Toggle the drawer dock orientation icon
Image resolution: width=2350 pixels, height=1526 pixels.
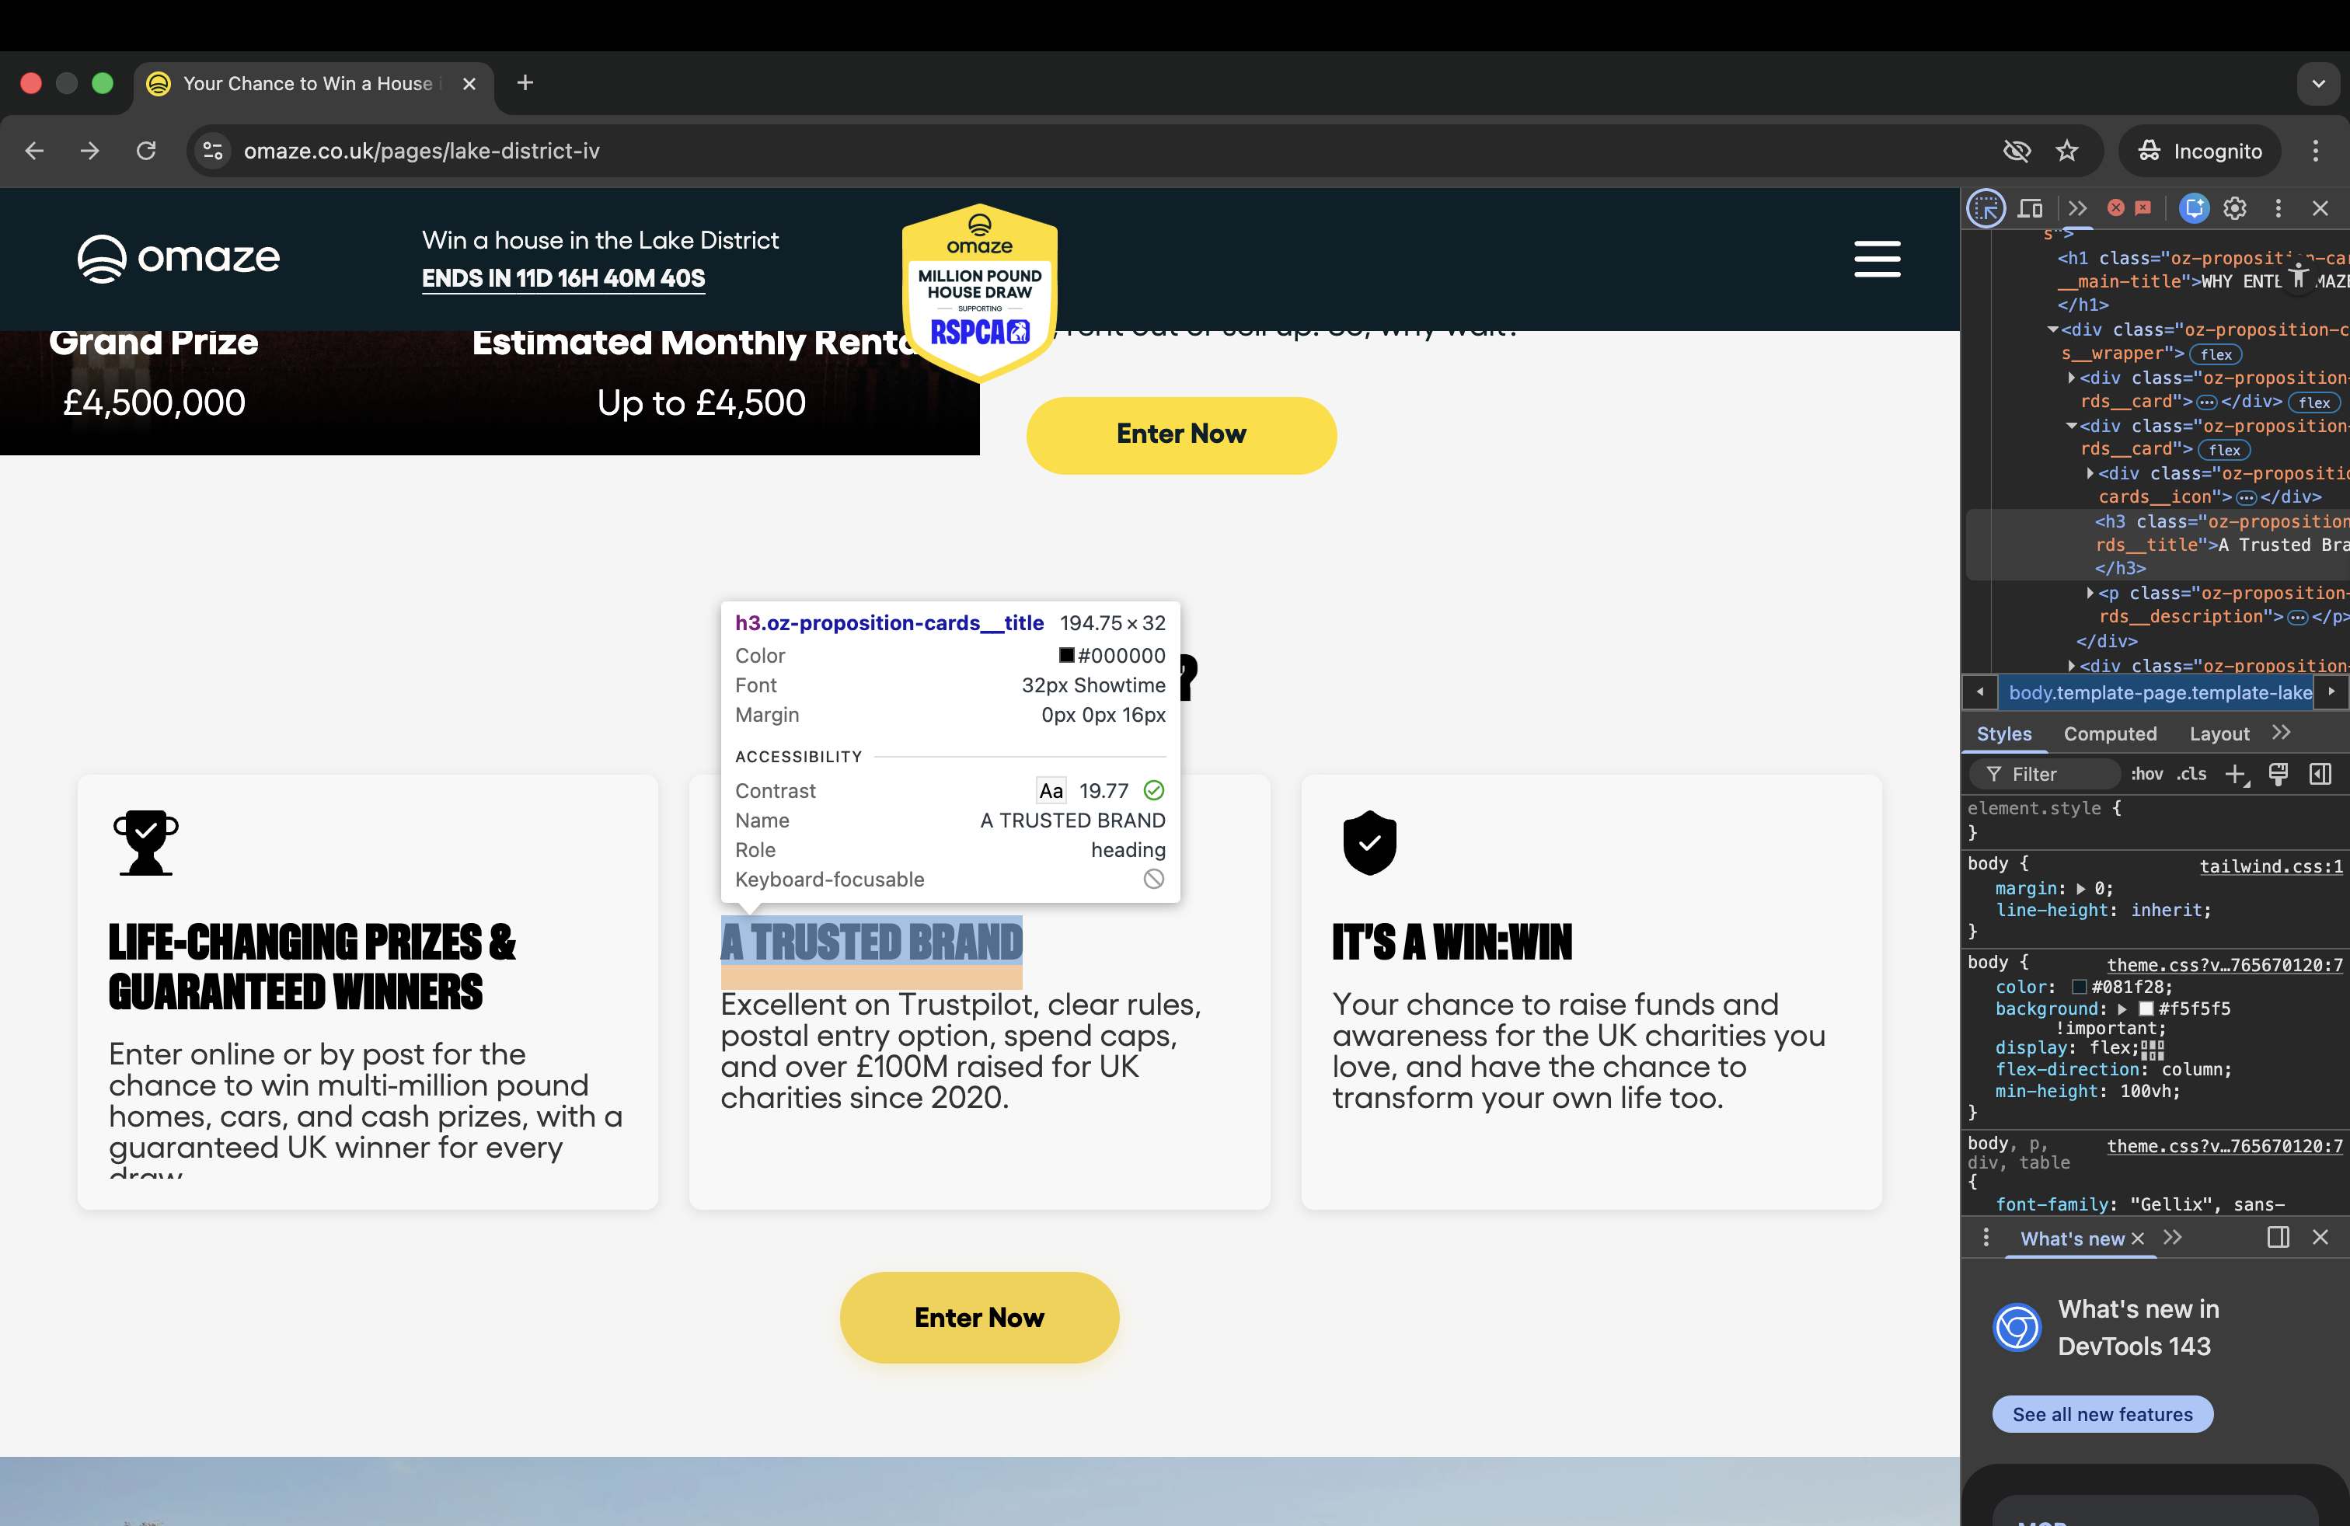tap(2278, 1238)
